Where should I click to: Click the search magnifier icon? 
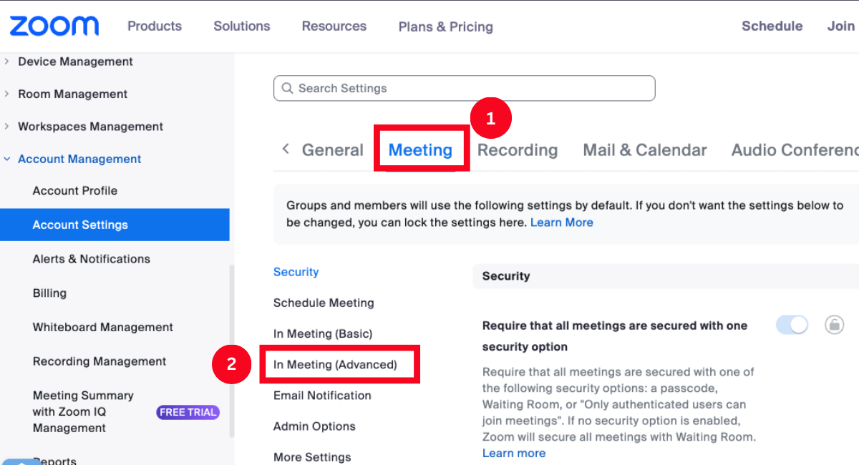287,89
